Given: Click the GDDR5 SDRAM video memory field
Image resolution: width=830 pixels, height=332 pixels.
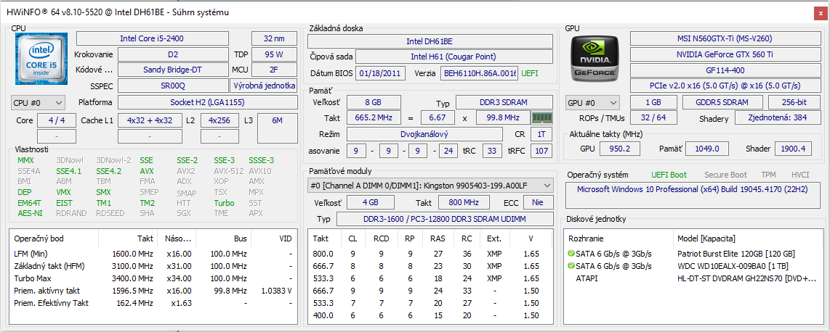Looking at the screenshot, I should pos(722,102).
